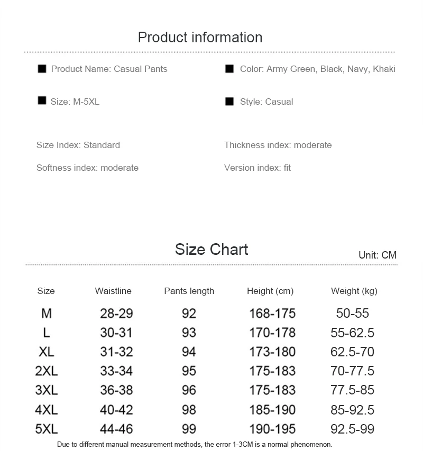Click the Thickness index: moderate text

coord(278,145)
